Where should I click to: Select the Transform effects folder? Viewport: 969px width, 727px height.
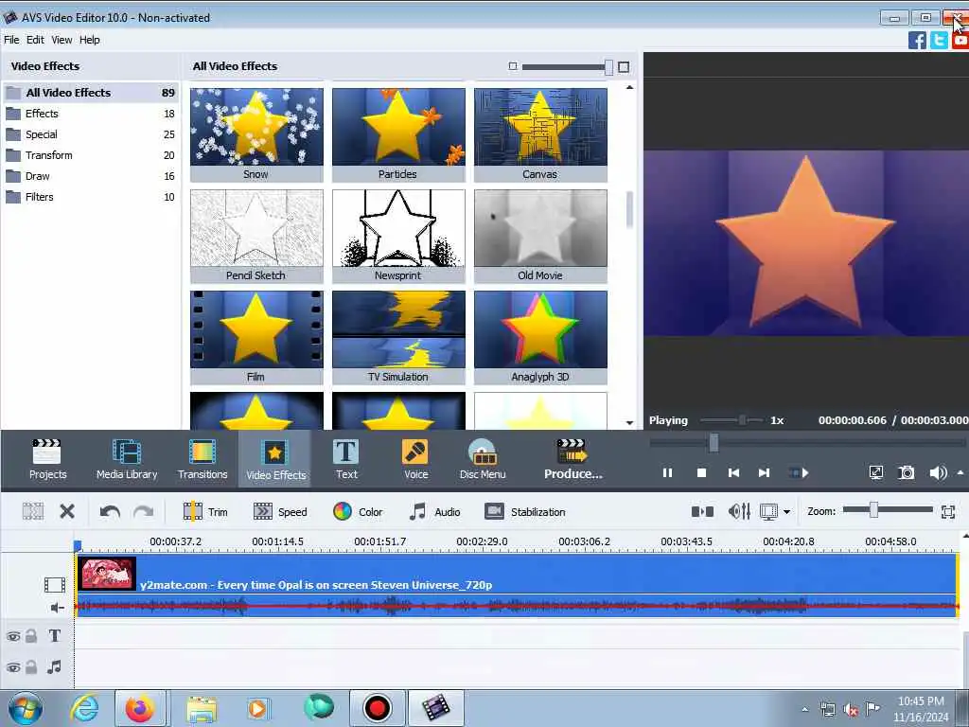click(91, 155)
